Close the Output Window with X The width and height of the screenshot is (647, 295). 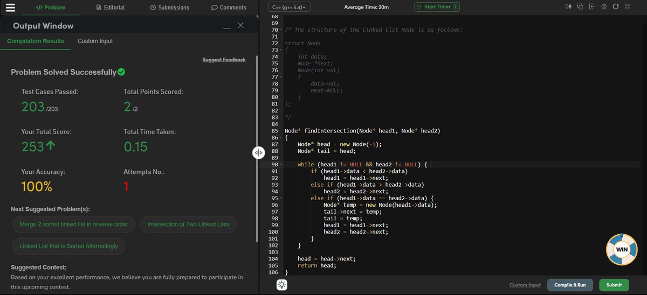[x=240, y=25]
